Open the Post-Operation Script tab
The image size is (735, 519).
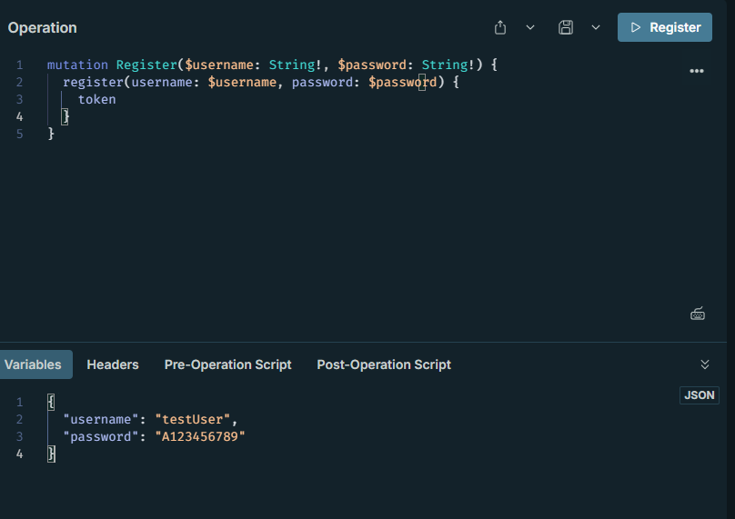pos(384,364)
